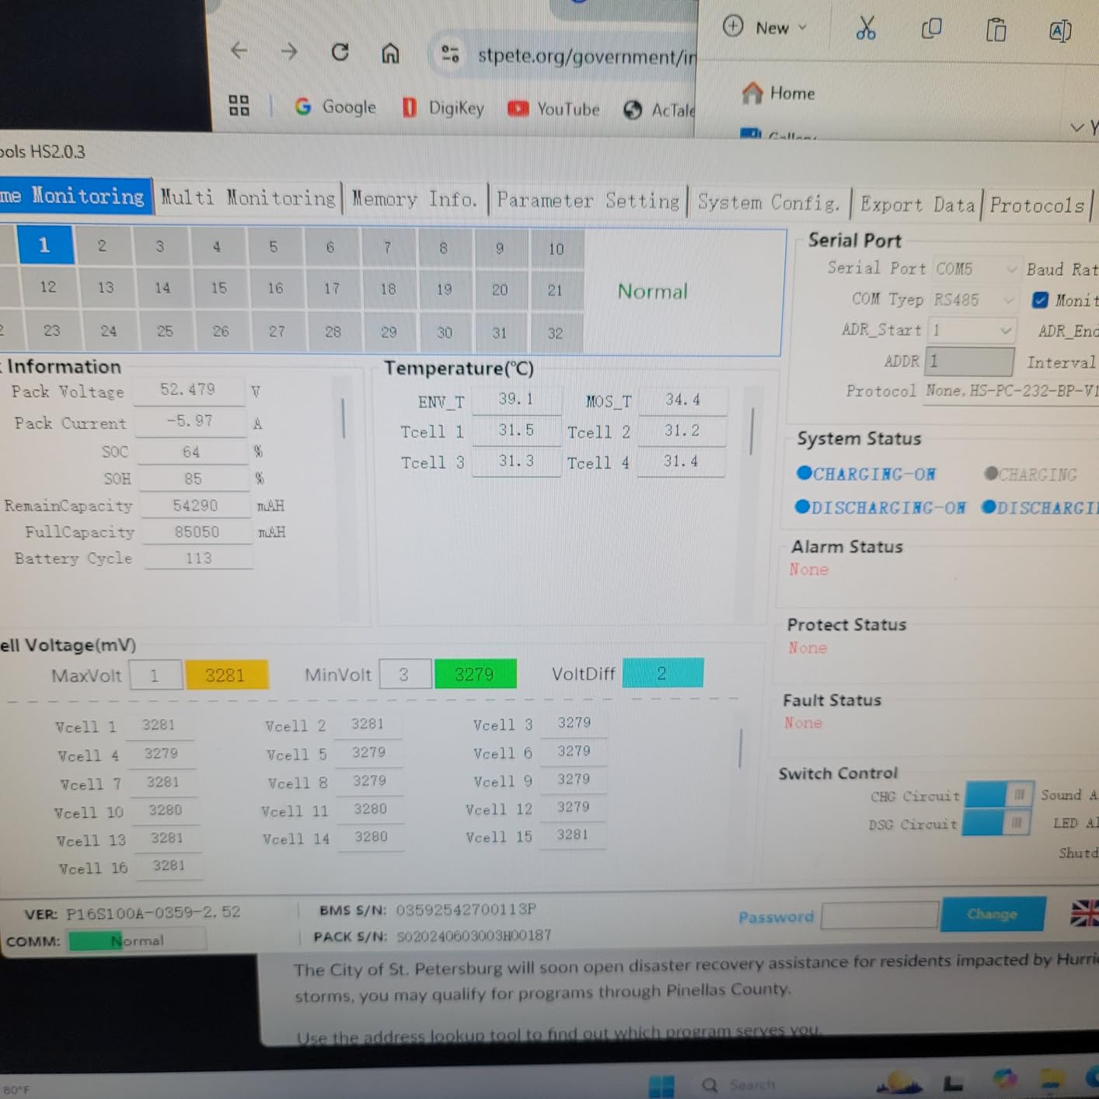Open site settings icon in address bar
Viewport: 1099px width, 1099px height.
[x=450, y=54]
